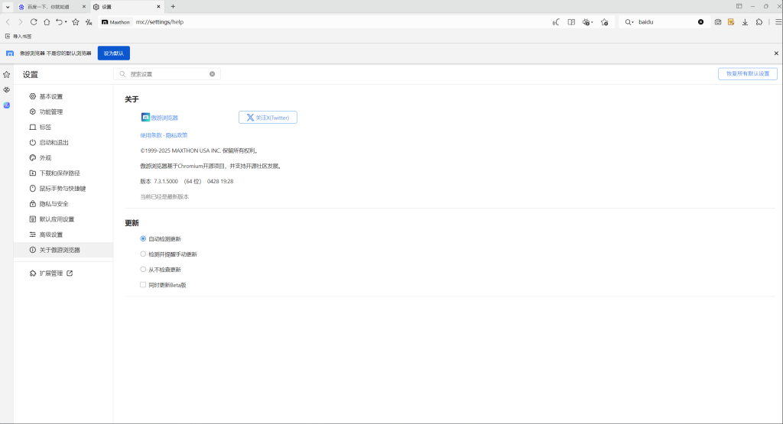Focus the 搜索设置 search field
Viewport: 783px width, 424px height.
(x=167, y=74)
